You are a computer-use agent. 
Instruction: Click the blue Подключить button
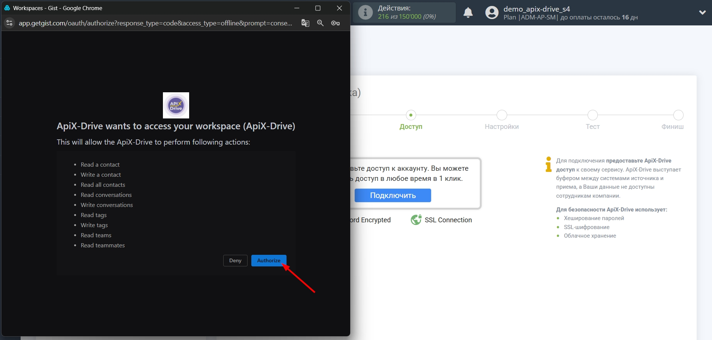(393, 195)
